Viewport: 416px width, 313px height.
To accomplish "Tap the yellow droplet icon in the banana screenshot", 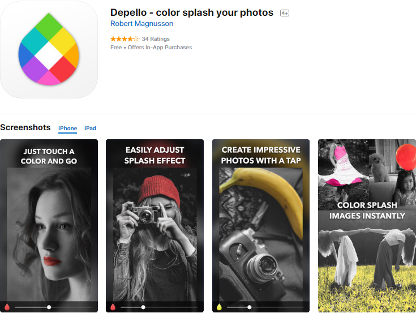I will (x=220, y=307).
